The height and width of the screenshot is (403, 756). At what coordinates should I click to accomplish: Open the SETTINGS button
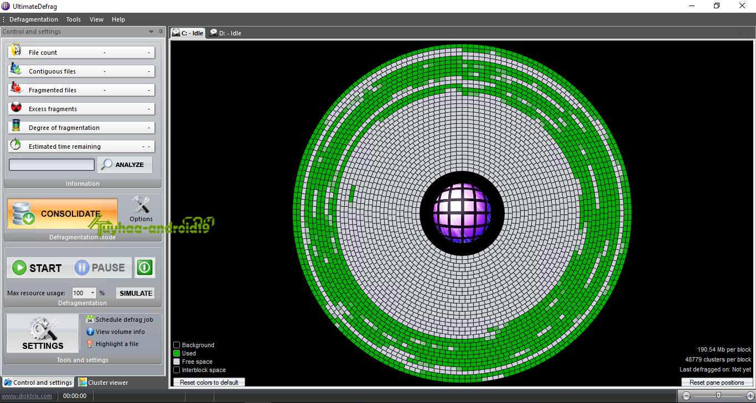click(43, 333)
